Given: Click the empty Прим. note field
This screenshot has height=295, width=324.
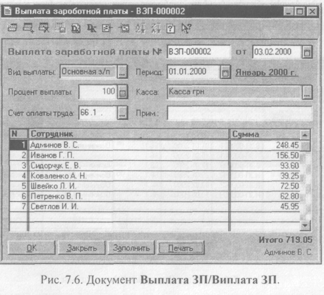Looking at the screenshot, I should [x=240, y=113].
